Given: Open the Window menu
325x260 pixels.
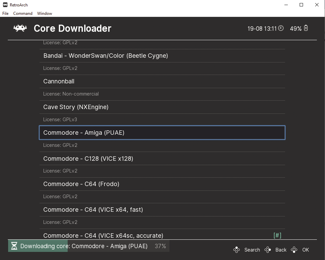Looking at the screenshot, I should pyautogui.click(x=45, y=14).
